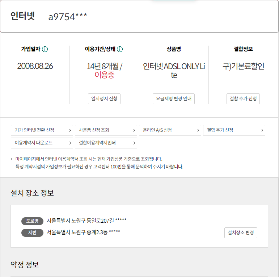Image resolution: width=279 pixels, height=277 pixels.
Task: Click the 도로명 address badge
Action: [x=32, y=221]
